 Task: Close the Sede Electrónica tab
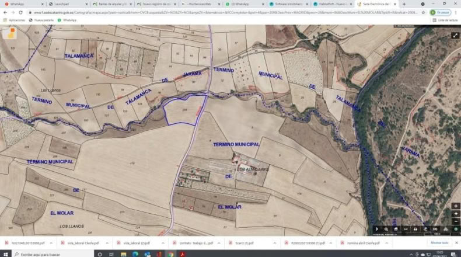pyautogui.click(x=395, y=4)
